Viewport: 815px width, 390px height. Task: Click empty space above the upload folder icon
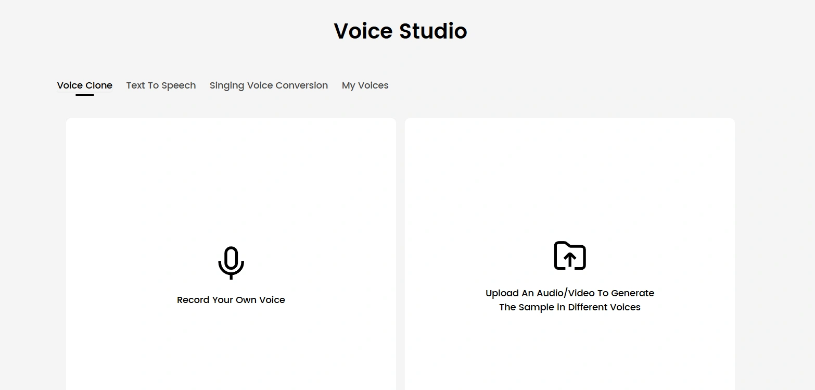(x=570, y=182)
